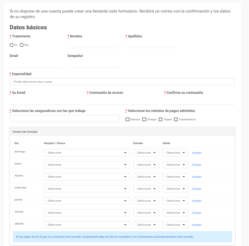This screenshot has height=246, width=249.
Task: Focus the Nombre text field
Action: (x=93, y=44)
